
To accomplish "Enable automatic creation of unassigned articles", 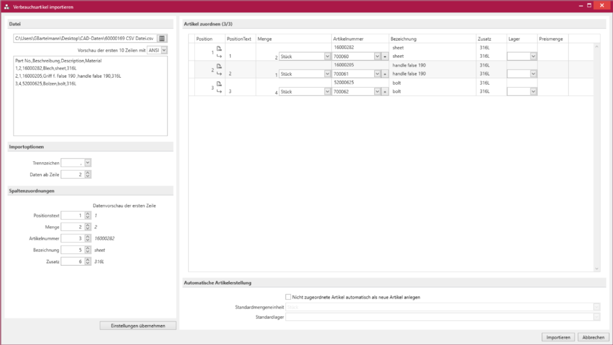I will [288, 297].
